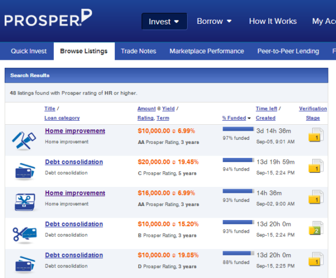This screenshot has width=336, height=278.
Task: Click the verification stage 1 icon for the 88% funded listing
Action: tap(316, 259)
